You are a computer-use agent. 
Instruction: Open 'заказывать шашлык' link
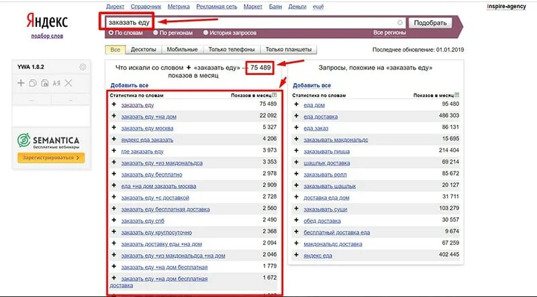click(x=330, y=186)
